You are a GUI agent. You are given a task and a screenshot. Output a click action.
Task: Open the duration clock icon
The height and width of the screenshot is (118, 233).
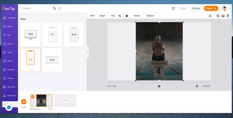pyautogui.click(x=218, y=16)
